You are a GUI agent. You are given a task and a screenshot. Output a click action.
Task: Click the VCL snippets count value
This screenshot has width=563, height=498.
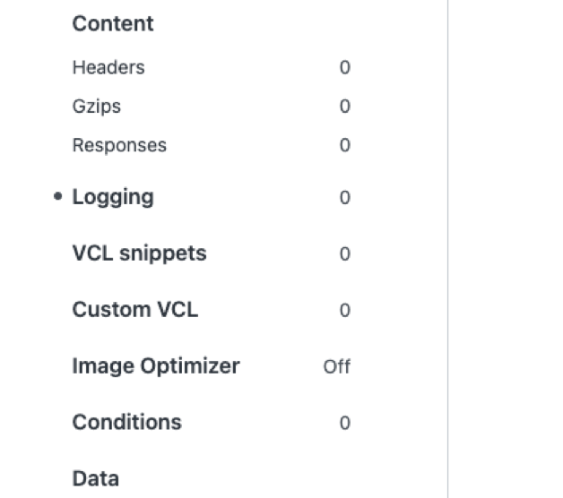(x=344, y=254)
